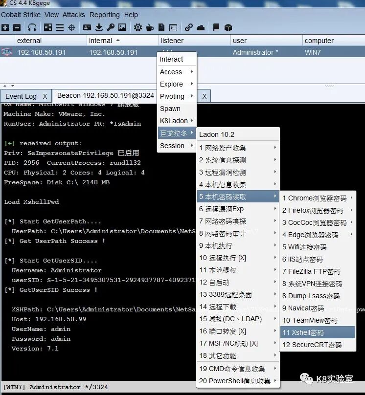Open the Cobalt Strike menu
The width and height of the screenshot is (365, 395).
coord(21,15)
